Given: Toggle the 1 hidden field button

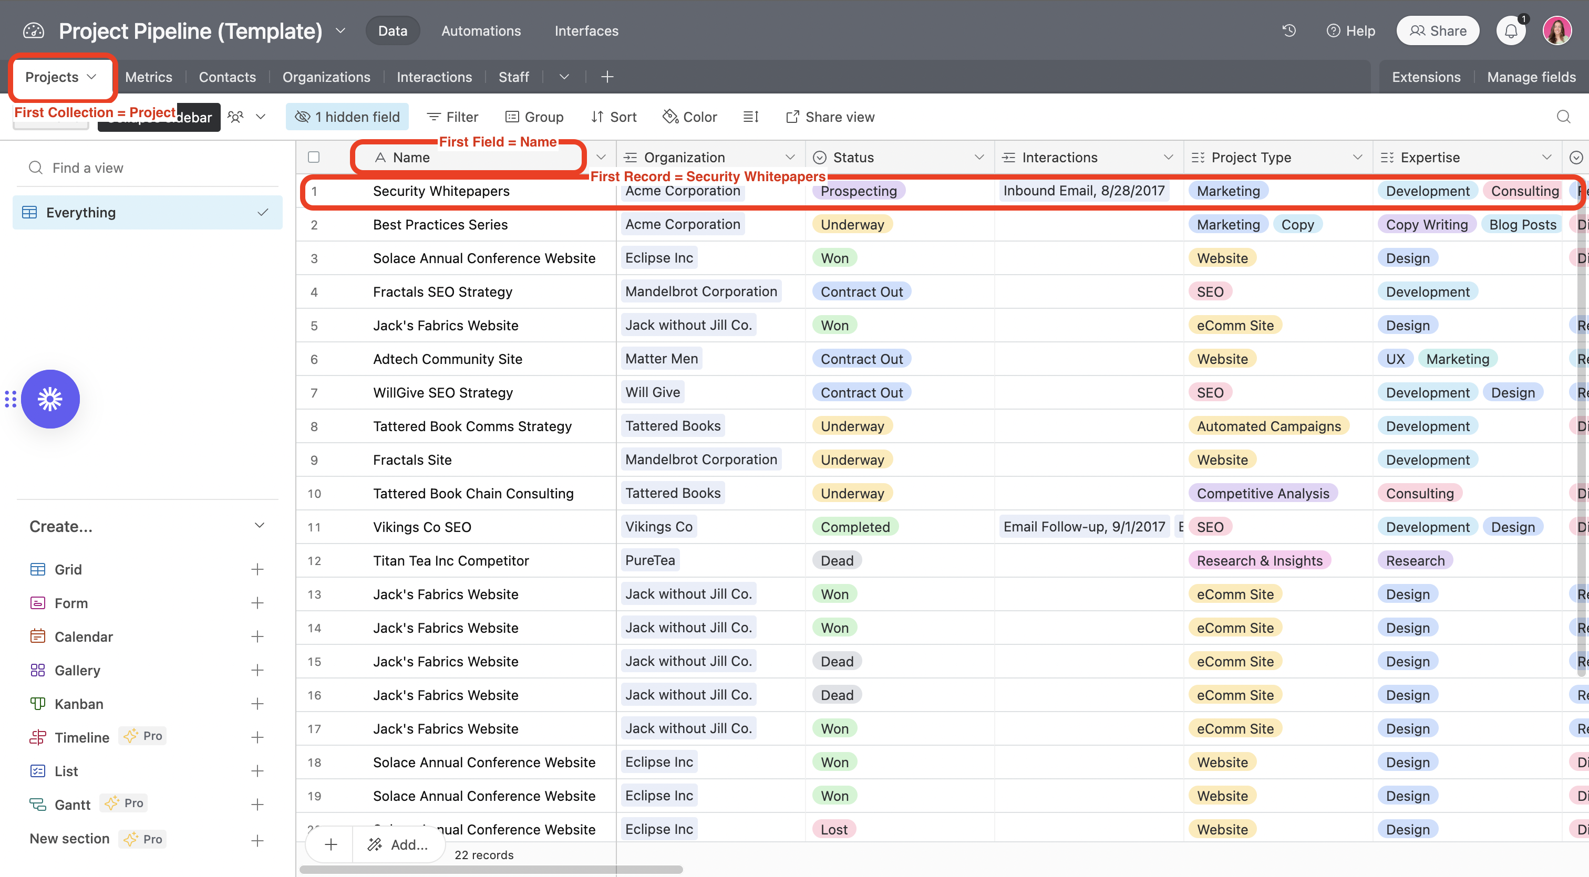Looking at the screenshot, I should (347, 117).
